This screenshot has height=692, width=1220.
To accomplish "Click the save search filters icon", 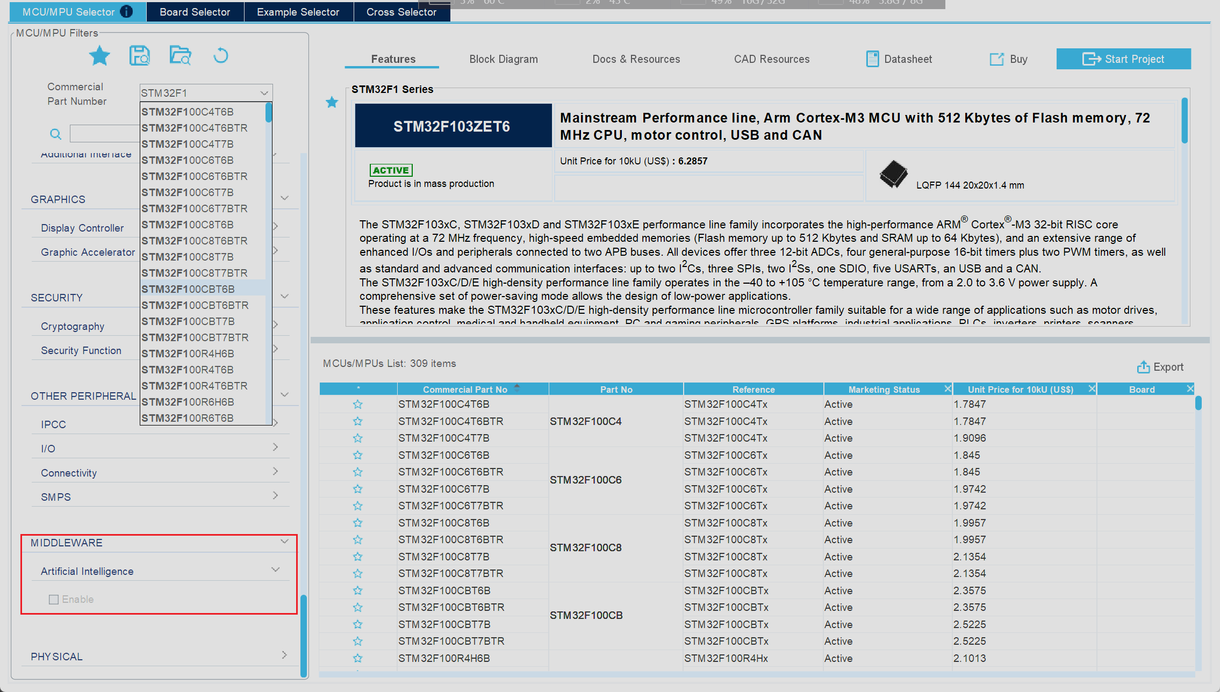I will tap(140, 56).
